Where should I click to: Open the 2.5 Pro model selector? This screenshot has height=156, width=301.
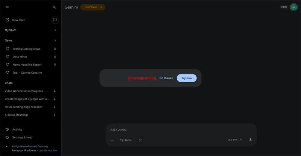pos(235,140)
